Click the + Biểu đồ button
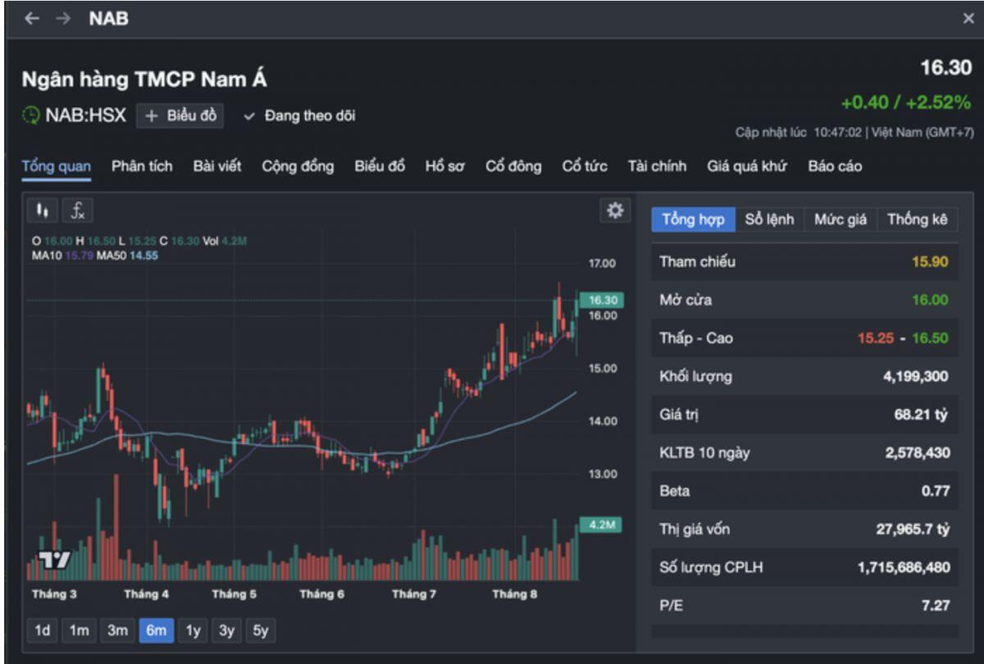 click(180, 116)
